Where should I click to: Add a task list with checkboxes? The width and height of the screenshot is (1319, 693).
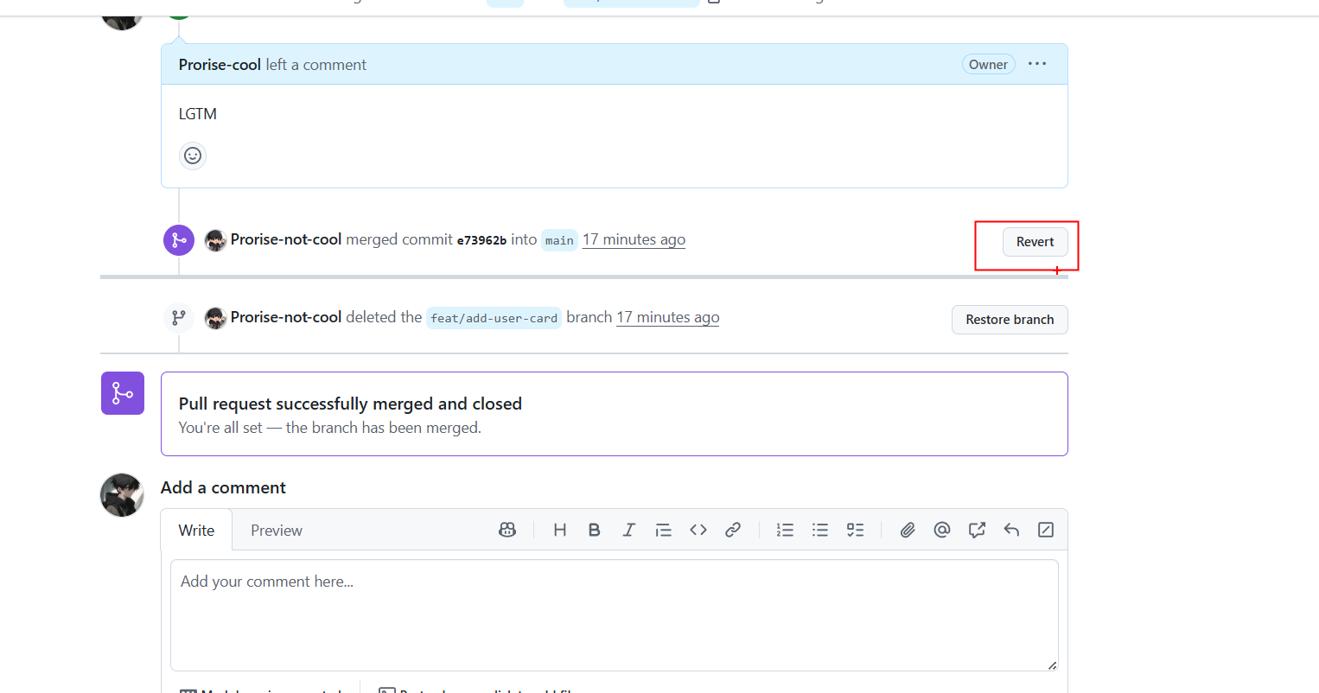pyautogui.click(x=855, y=530)
